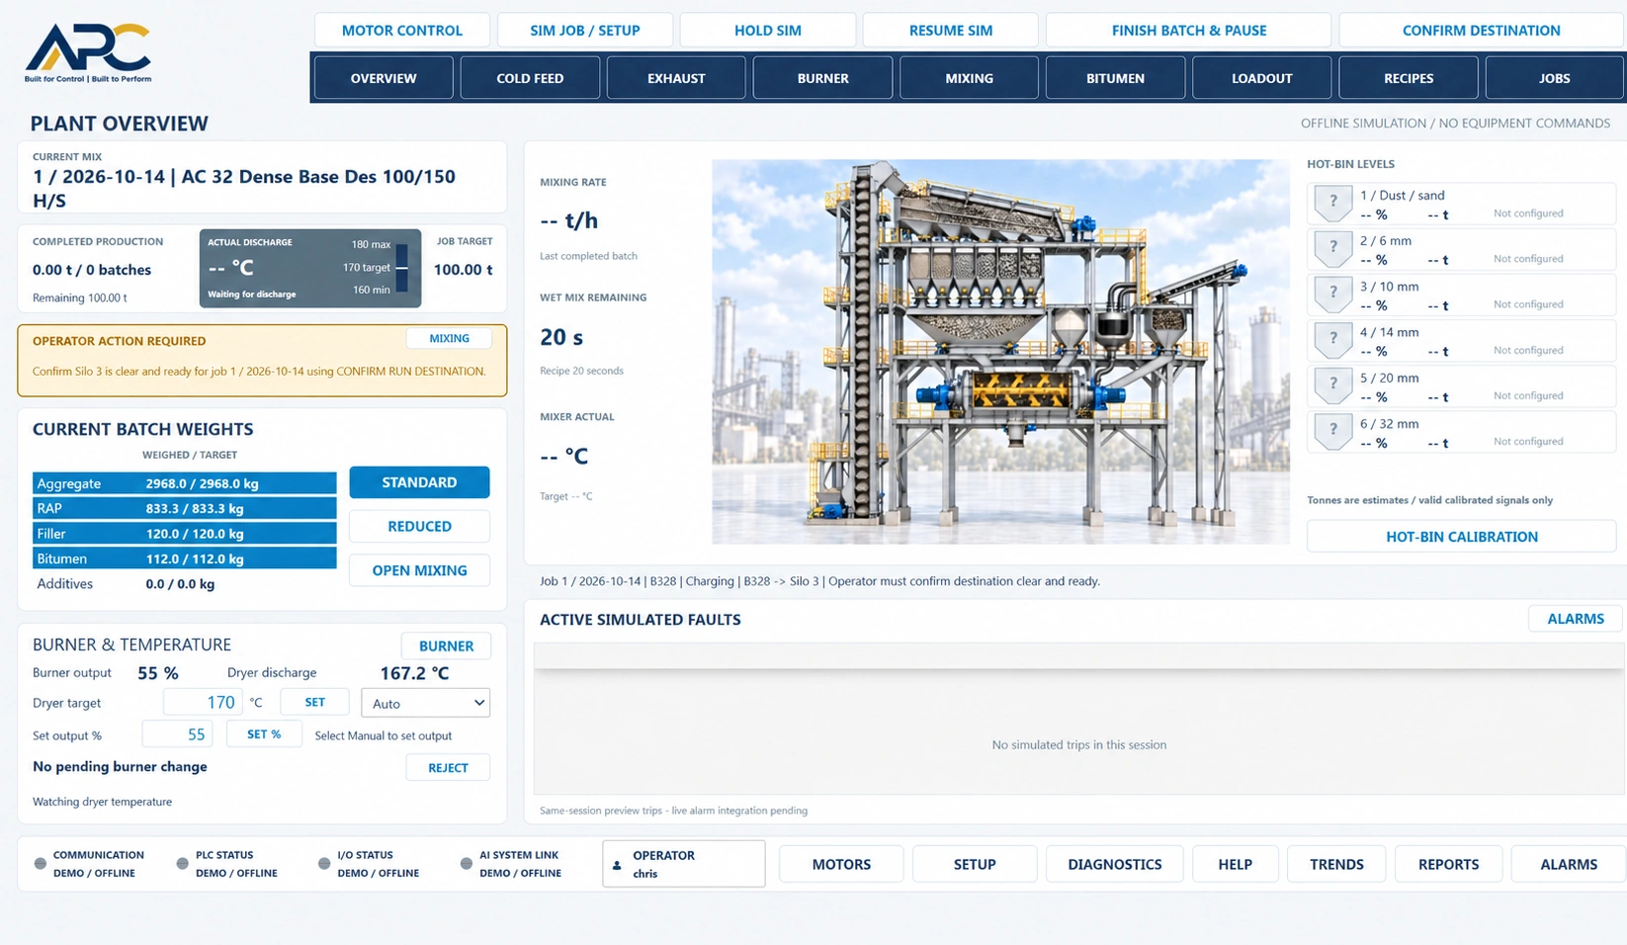Screen dimensions: 1627x945
Task: Open SIM JOB / SETUP
Action: click(x=585, y=30)
